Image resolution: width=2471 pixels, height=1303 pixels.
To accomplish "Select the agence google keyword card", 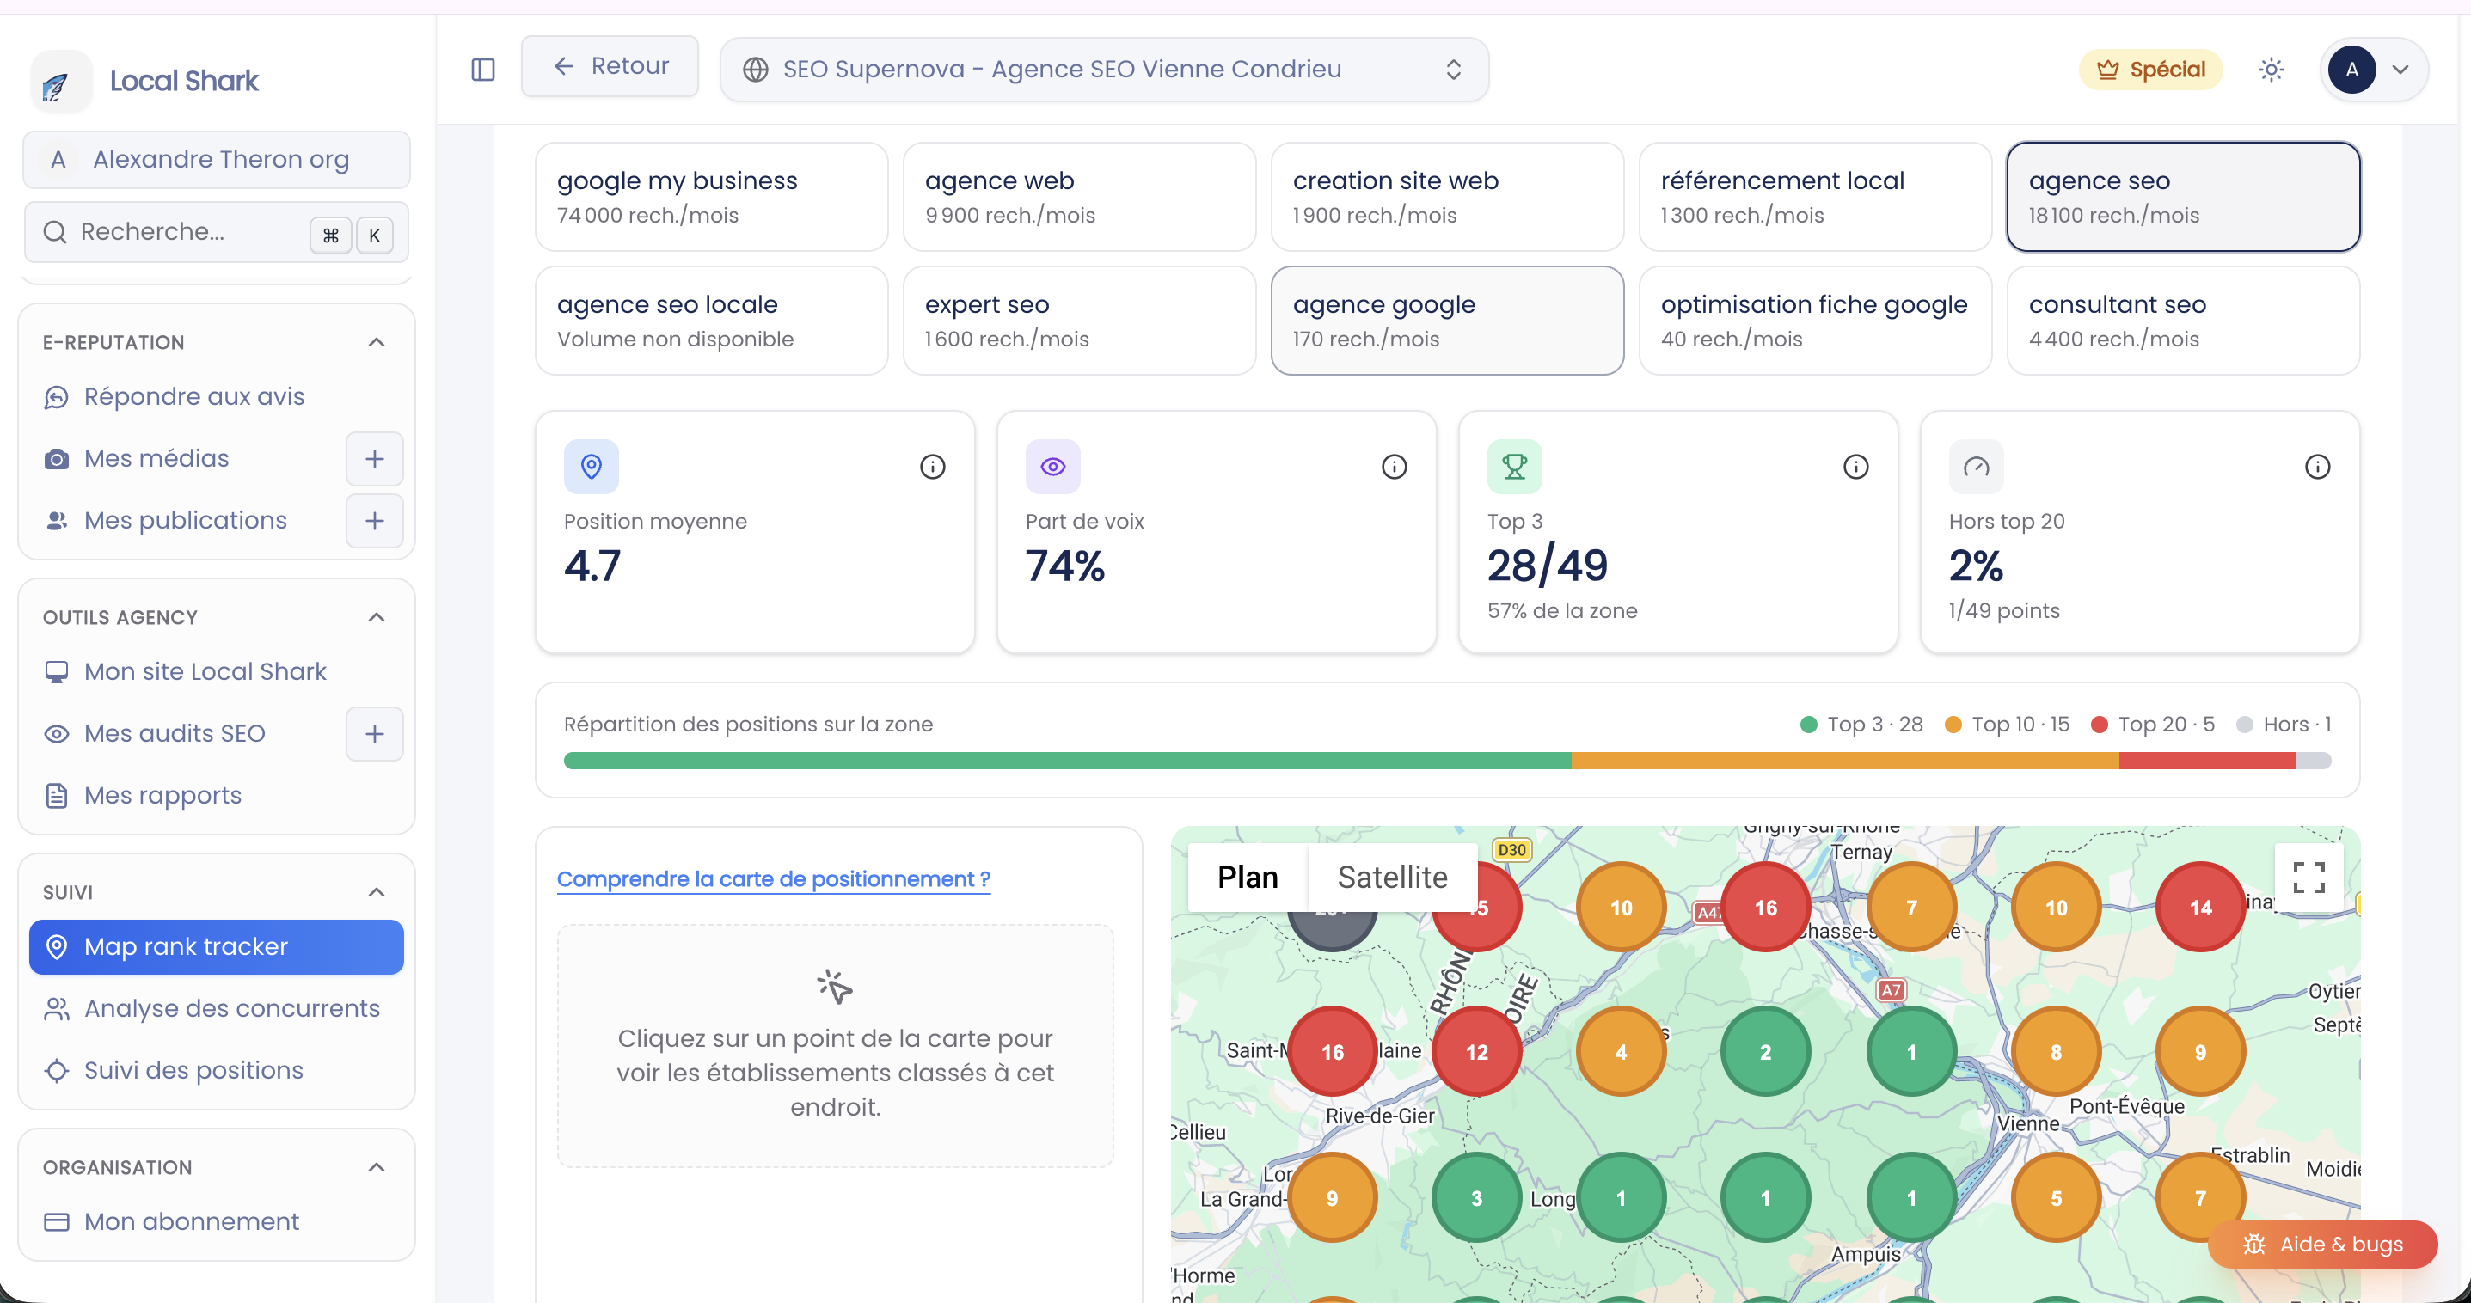I will 1446,321.
